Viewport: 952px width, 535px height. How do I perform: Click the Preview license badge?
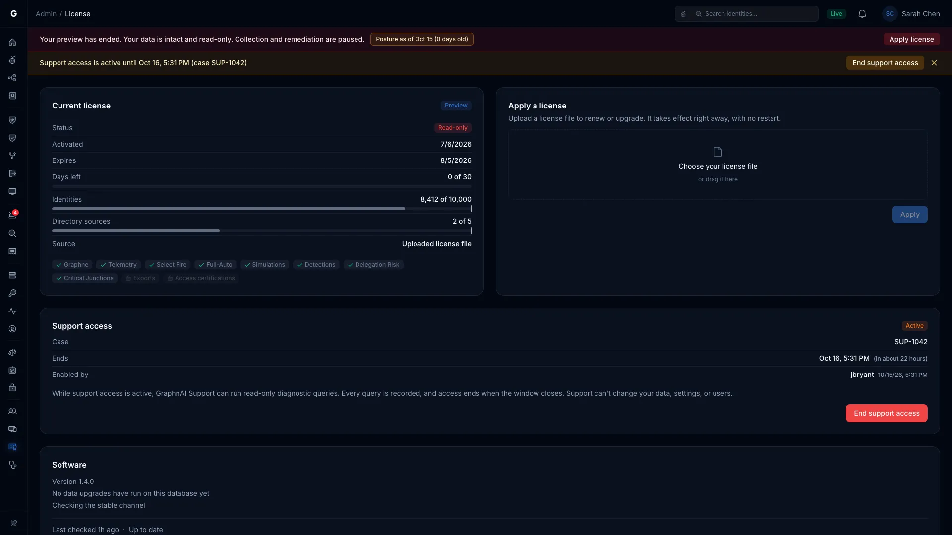(x=456, y=106)
